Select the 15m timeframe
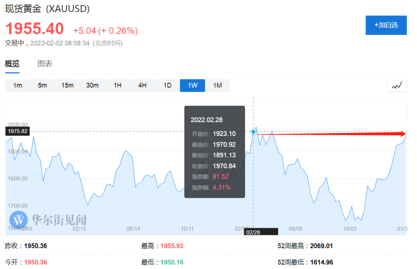Viewport: 417px width, 269px height. tap(68, 85)
